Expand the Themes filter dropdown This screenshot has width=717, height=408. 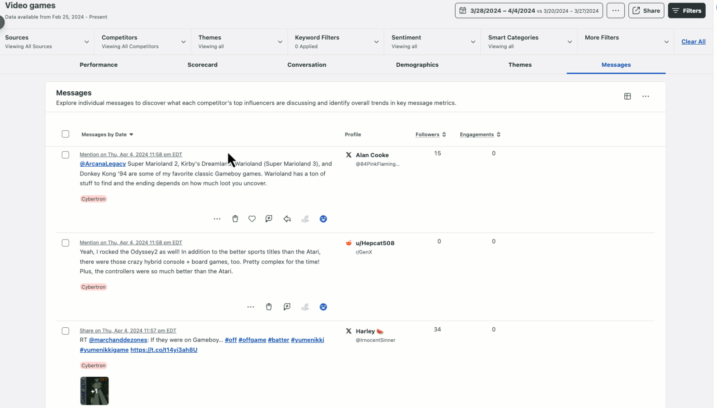[x=240, y=42]
